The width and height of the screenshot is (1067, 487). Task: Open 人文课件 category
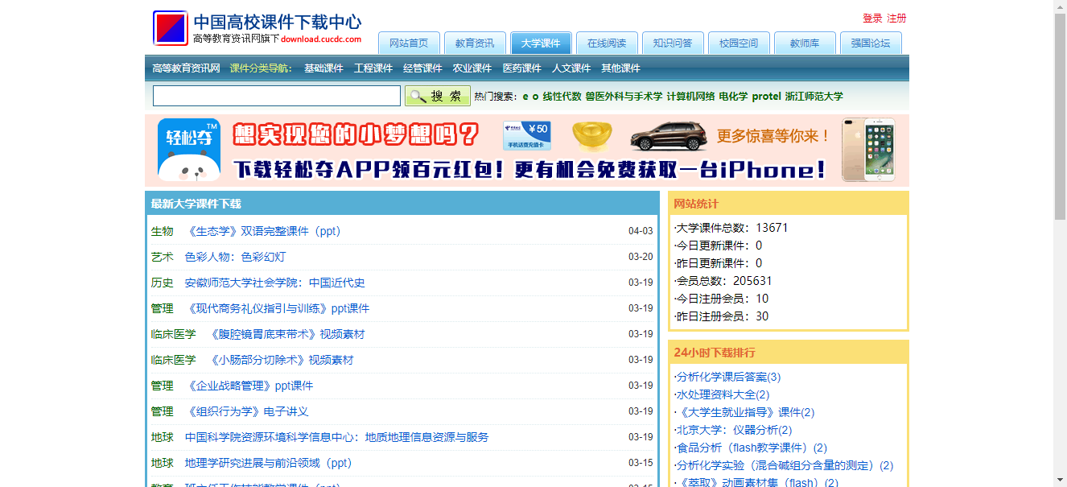pyautogui.click(x=571, y=68)
